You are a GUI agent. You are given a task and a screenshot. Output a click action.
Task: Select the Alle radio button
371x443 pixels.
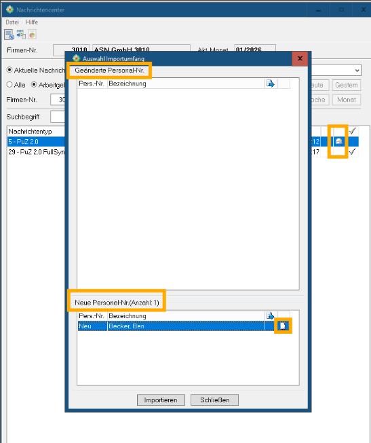[9, 85]
